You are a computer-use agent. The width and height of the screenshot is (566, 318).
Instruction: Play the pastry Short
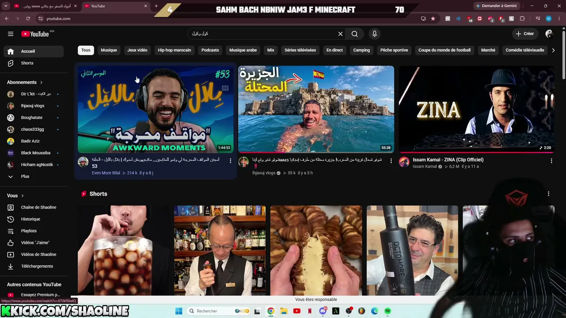coord(316,250)
